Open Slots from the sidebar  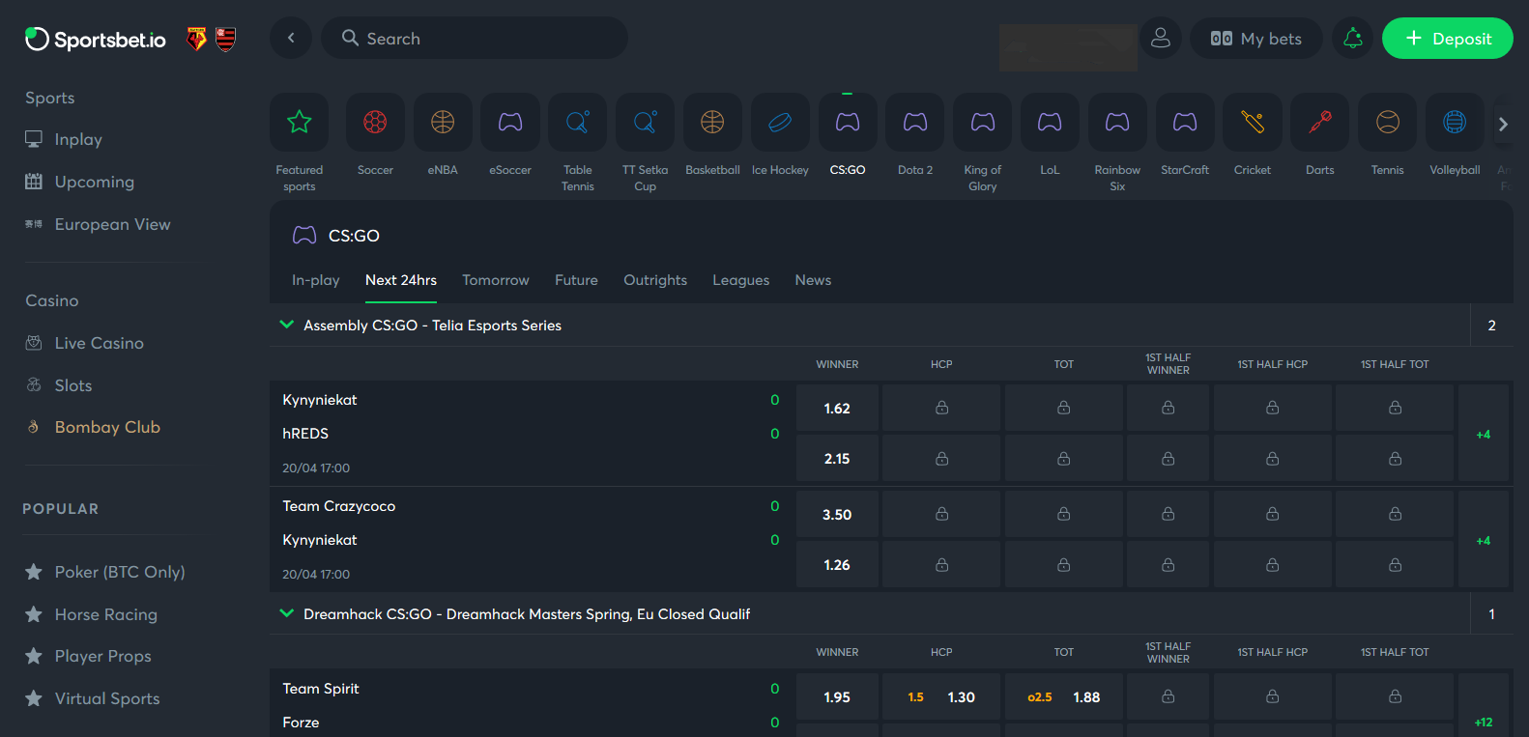(x=59, y=385)
